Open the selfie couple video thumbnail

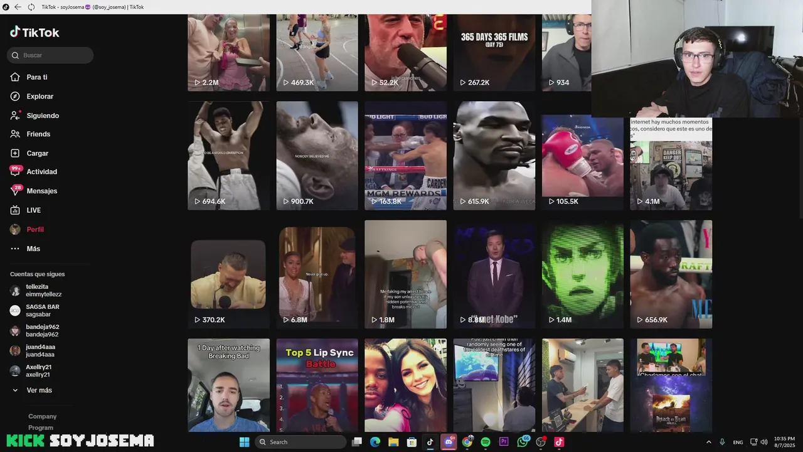(405, 385)
